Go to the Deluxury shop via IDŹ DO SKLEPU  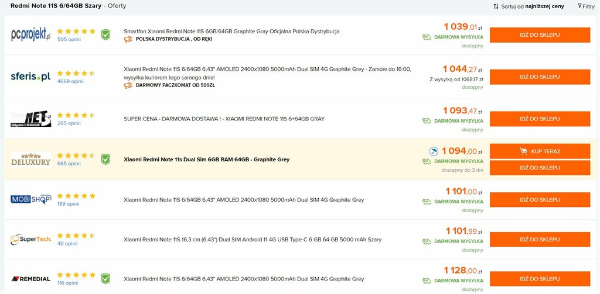tap(540, 168)
